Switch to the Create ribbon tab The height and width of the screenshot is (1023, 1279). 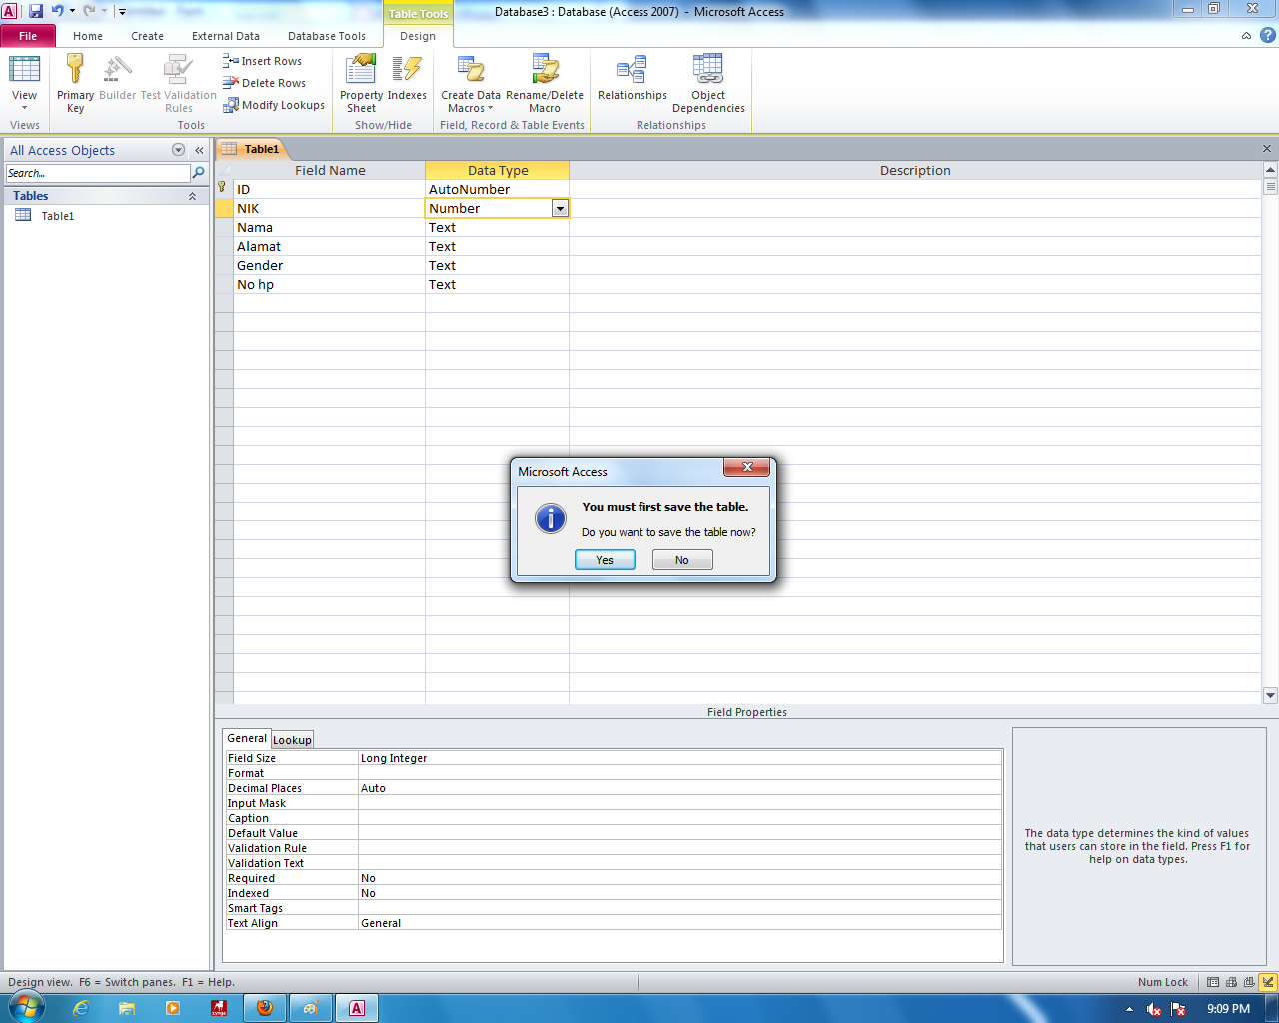pyautogui.click(x=147, y=36)
